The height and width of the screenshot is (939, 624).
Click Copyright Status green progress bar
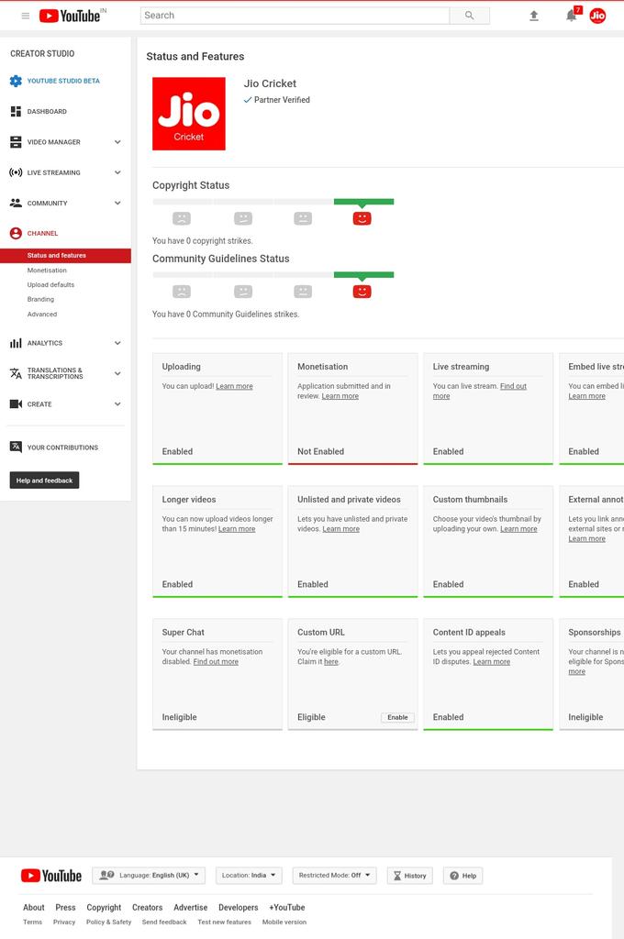[364, 202]
